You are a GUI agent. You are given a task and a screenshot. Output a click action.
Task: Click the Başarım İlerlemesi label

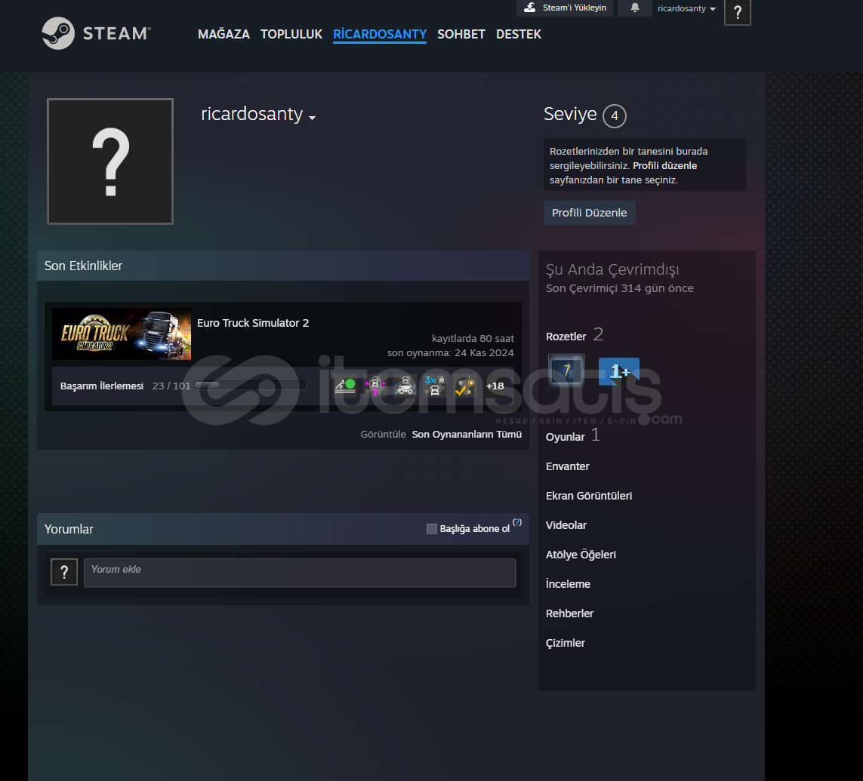[102, 386]
